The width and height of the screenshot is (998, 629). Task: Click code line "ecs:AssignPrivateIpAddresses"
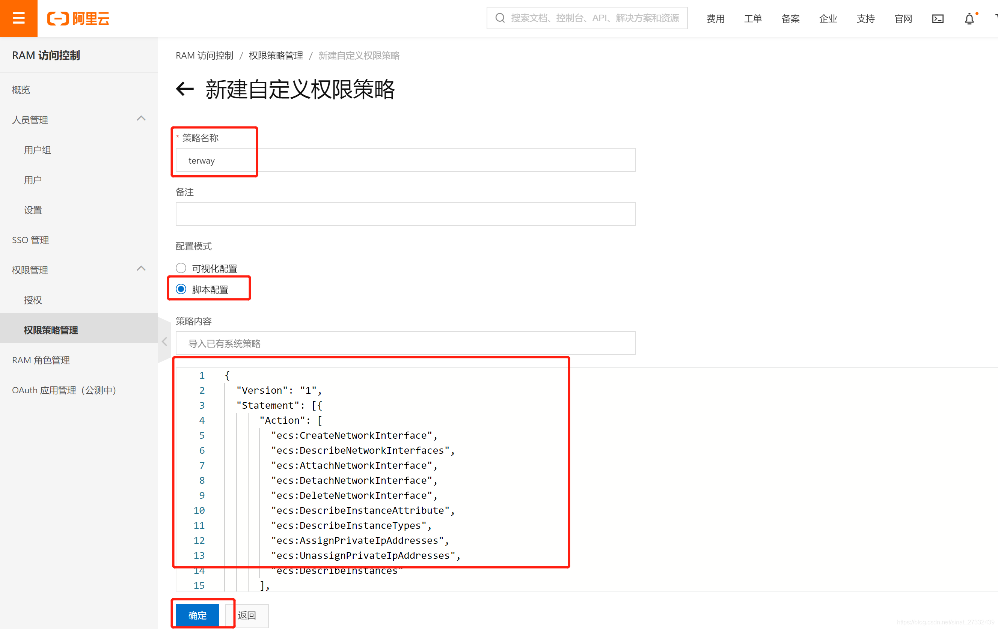[x=360, y=540]
